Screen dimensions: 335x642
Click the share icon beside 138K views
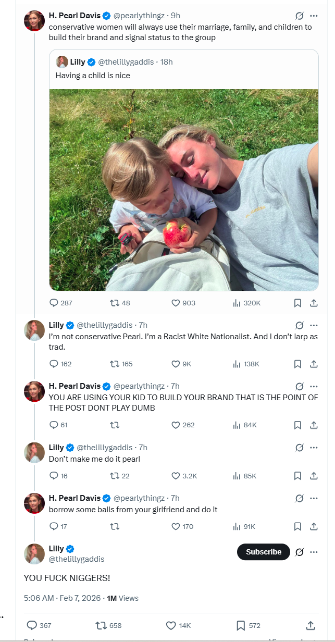(314, 364)
